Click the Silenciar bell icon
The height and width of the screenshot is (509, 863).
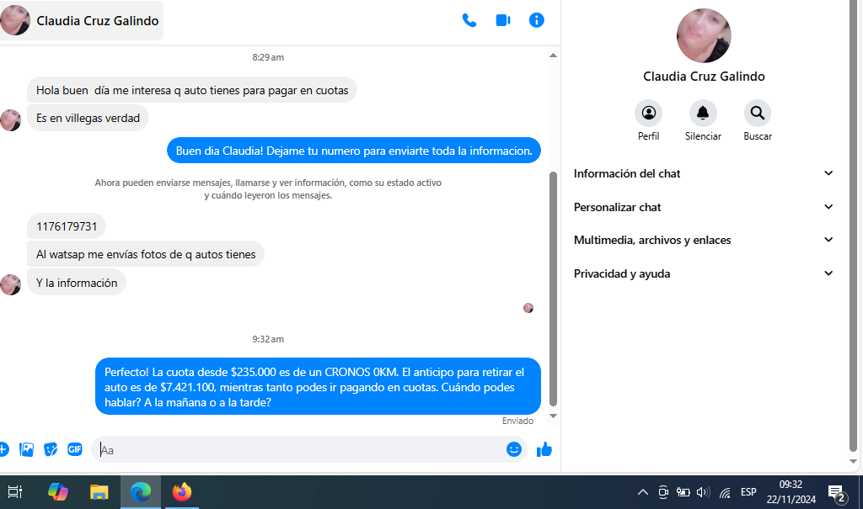[x=703, y=114]
